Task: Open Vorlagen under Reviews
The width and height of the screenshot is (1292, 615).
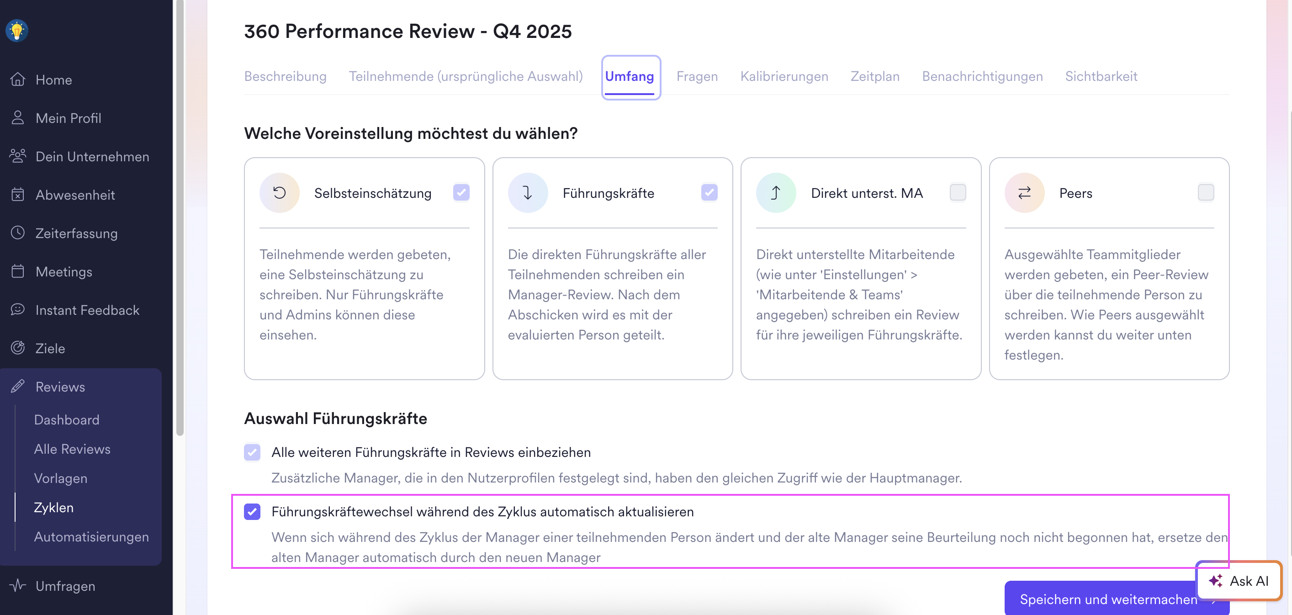Action: click(x=61, y=478)
